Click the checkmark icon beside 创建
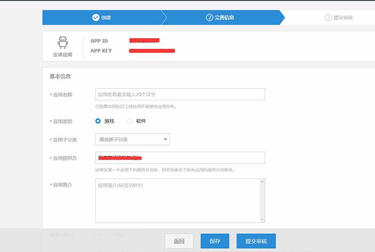Image resolution: width=375 pixels, height=252 pixels. (96, 18)
